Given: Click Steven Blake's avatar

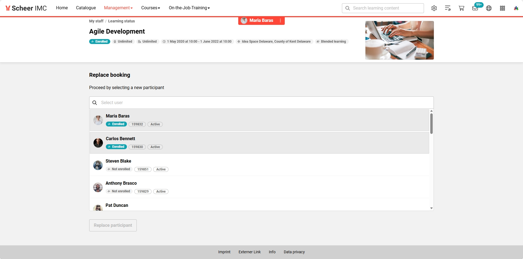Looking at the screenshot, I should [98, 165].
